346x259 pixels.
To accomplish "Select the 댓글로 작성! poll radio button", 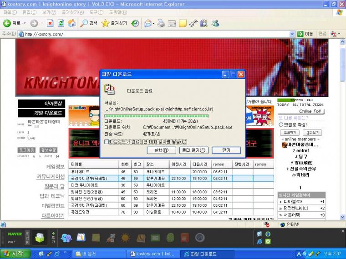I will coord(281,125).
